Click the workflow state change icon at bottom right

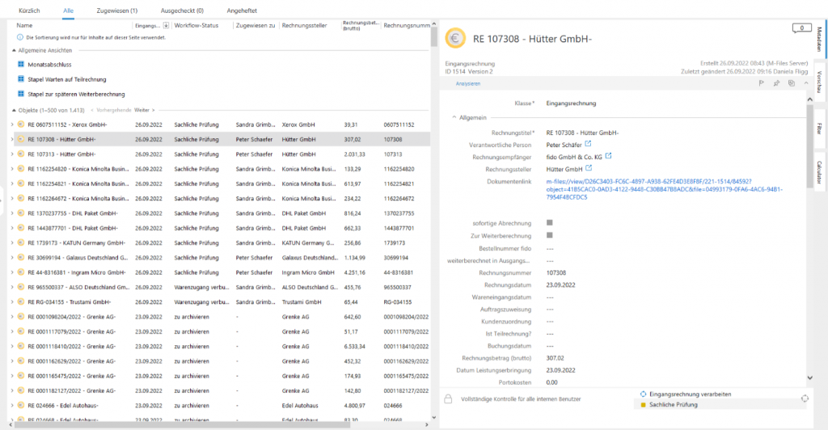coord(804,398)
